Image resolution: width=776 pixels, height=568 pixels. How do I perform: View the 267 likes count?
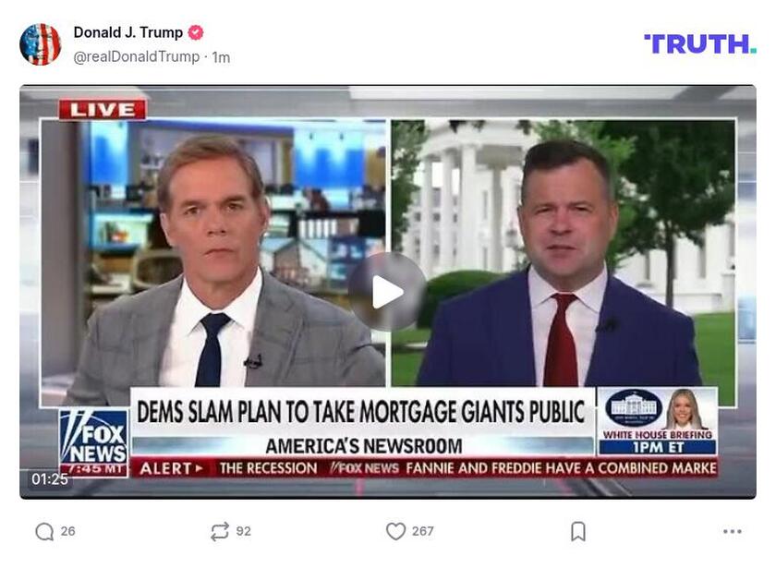tap(423, 531)
